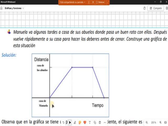This screenshot has height=126, width=168.
Task: Click the Compartir button
Action: 156,8
